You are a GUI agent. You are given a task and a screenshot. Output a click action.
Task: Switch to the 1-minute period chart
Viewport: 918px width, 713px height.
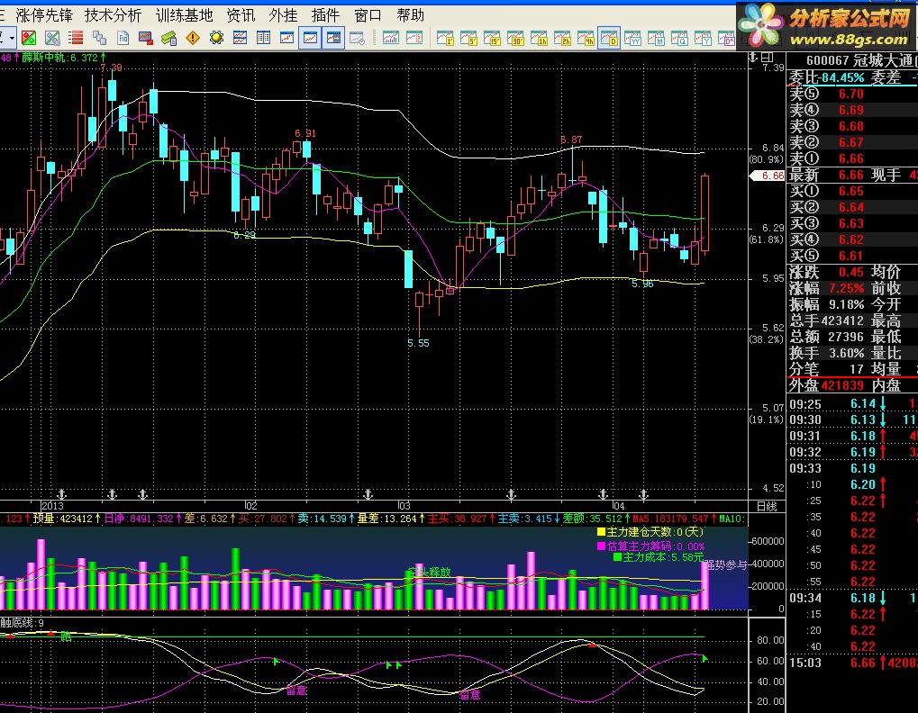point(446,39)
